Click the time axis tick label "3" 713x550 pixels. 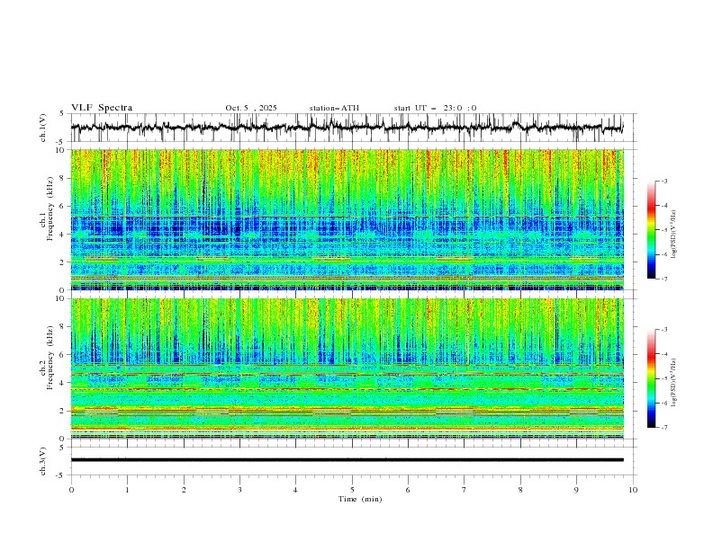[239, 490]
